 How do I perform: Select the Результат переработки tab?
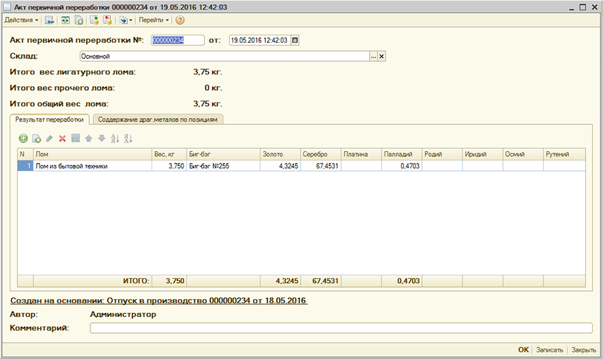click(50, 119)
